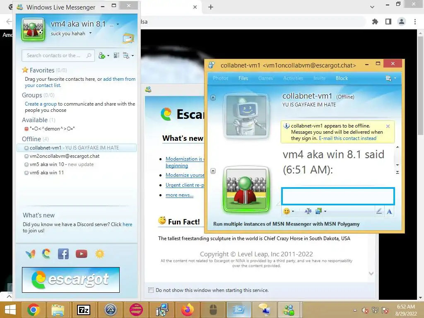This screenshot has width=424, height=318.
Task: Select offline contact collabnet-vm1
Action: pyautogui.click(x=77, y=148)
